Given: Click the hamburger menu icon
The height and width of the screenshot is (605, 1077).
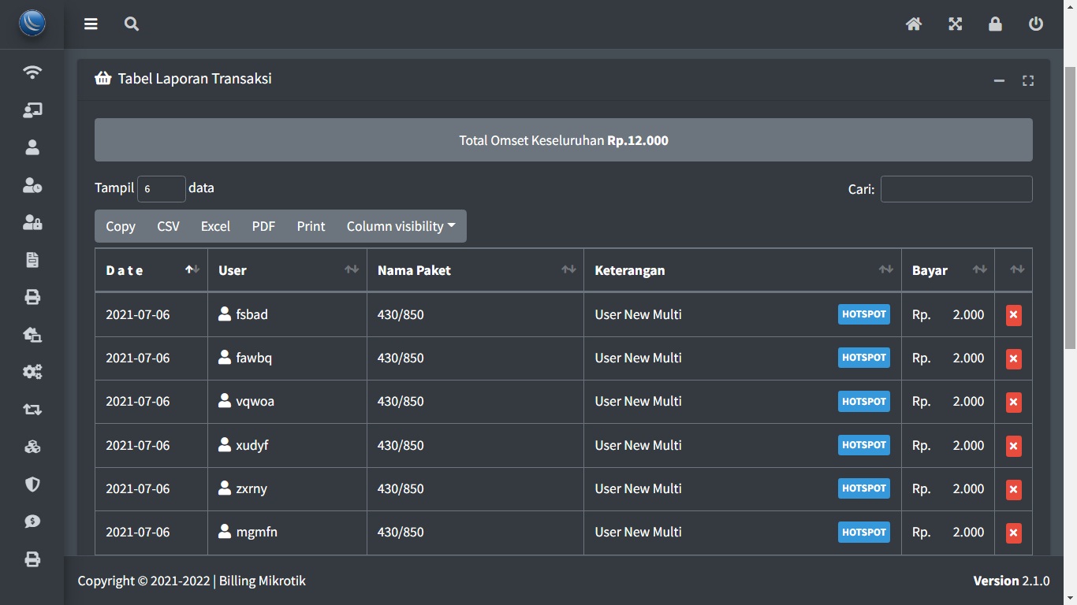Looking at the screenshot, I should (91, 24).
